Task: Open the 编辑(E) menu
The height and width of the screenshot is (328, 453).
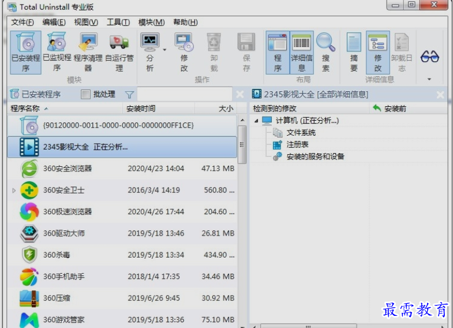Action: 54,23
